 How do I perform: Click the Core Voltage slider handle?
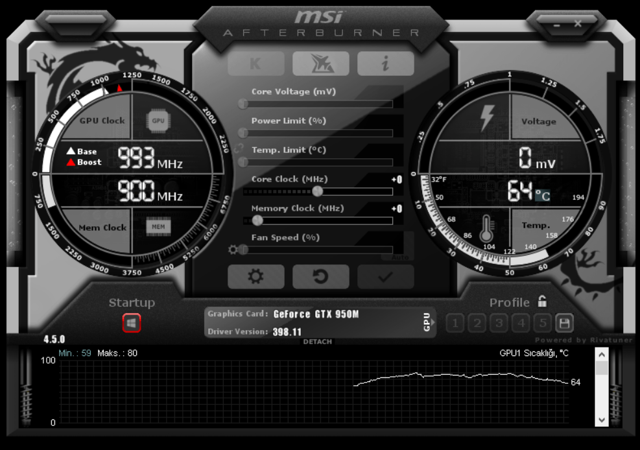tap(243, 104)
